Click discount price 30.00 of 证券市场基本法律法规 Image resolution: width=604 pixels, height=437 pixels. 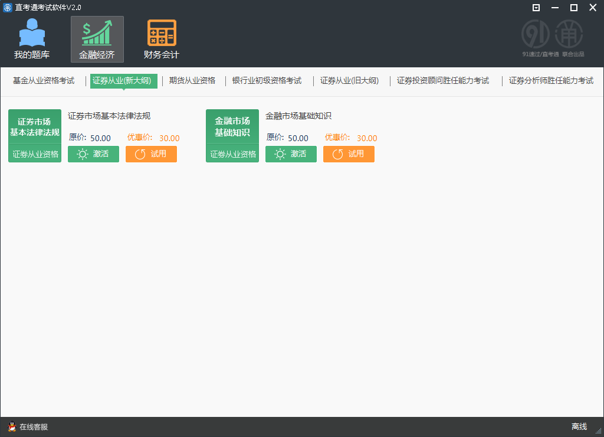(x=169, y=138)
